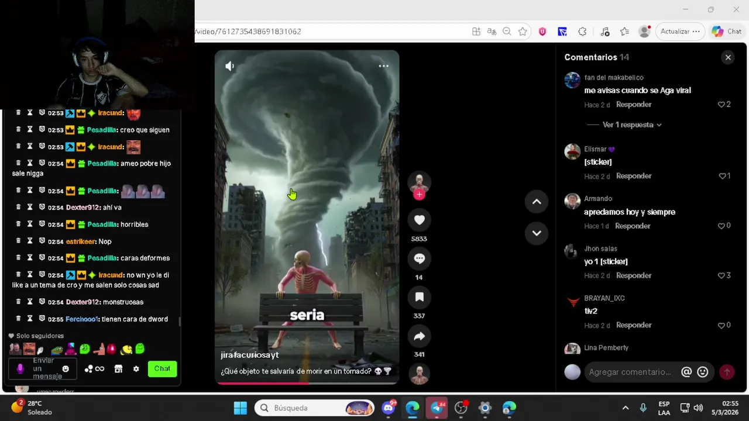Open the red shield extension icon
The width and height of the screenshot is (749, 421).
click(542, 32)
